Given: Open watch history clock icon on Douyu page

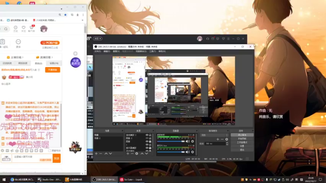Looking at the screenshot, I should coord(15,27).
